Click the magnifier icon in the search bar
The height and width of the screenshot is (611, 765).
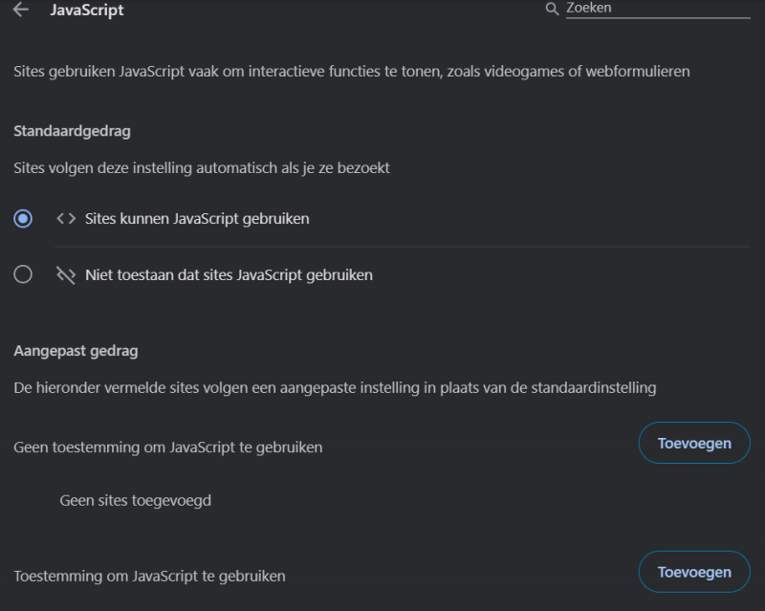(550, 8)
